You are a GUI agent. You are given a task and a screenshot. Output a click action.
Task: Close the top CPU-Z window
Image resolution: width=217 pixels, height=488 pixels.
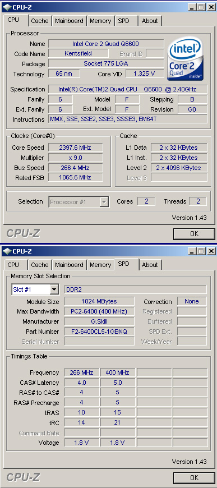click(x=211, y=7)
